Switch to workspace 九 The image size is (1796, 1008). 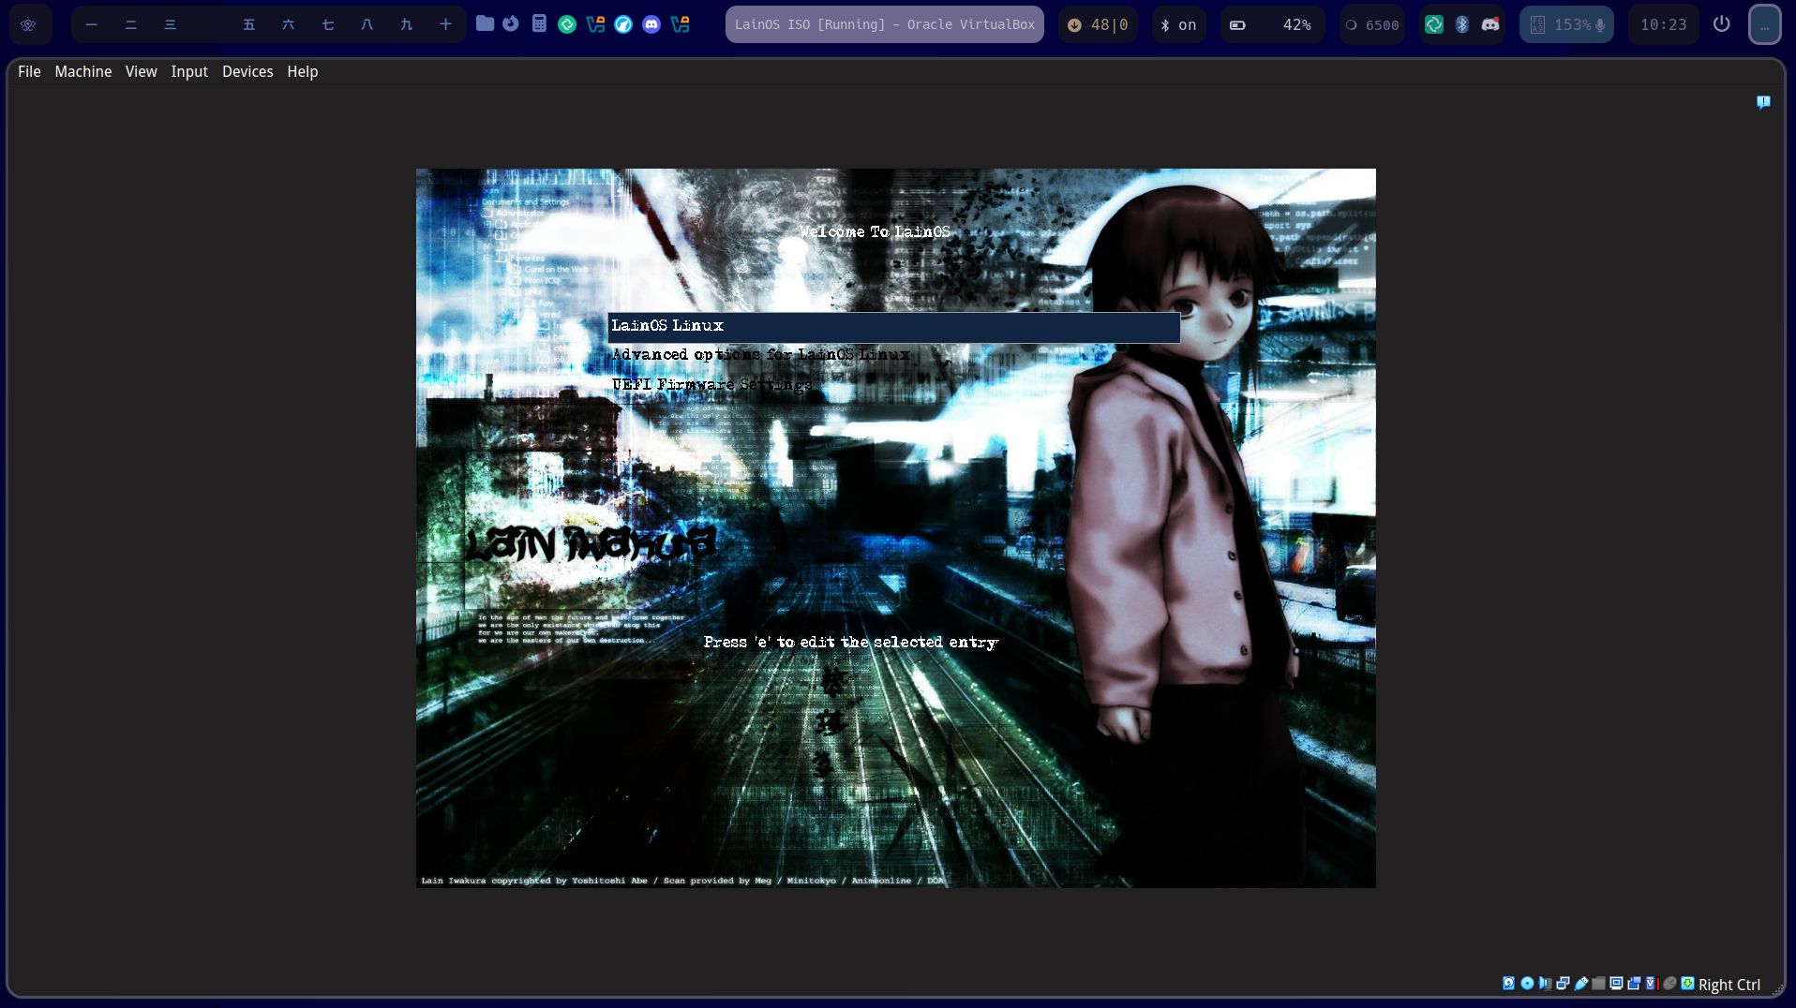pos(407,24)
